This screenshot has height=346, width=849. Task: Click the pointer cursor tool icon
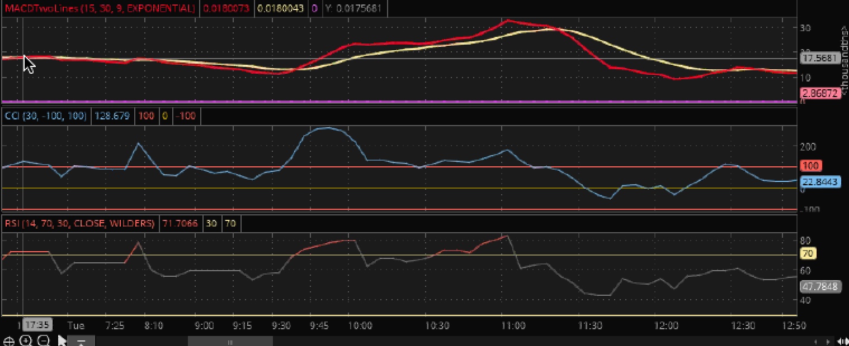click(62, 341)
